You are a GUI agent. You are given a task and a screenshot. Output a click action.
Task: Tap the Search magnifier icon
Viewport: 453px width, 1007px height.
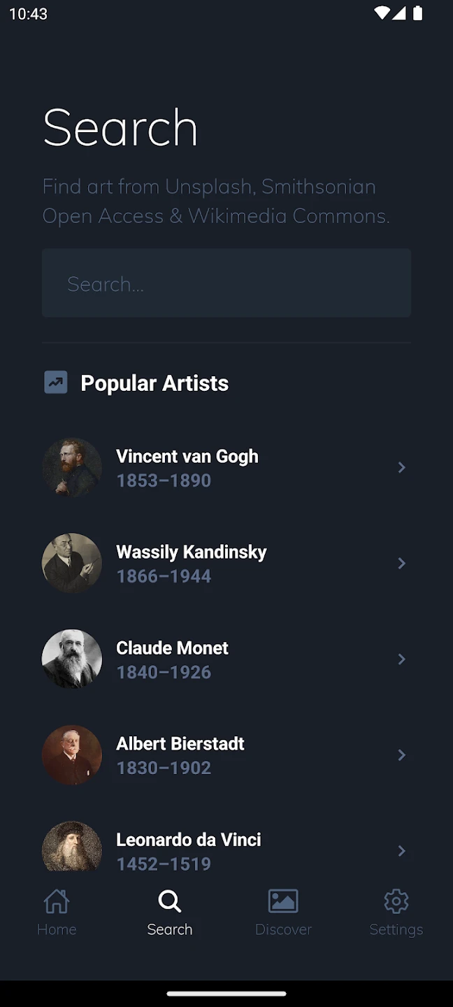click(x=169, y=901)
